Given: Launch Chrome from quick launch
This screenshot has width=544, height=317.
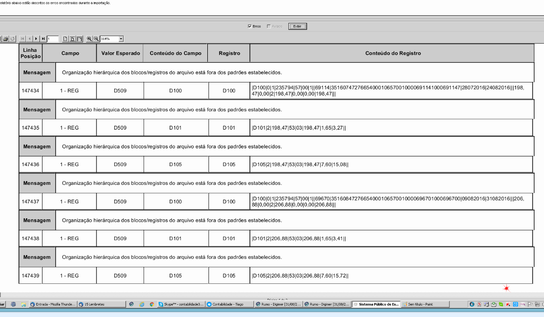Looking at the screenshot, I should pos(152,304).
